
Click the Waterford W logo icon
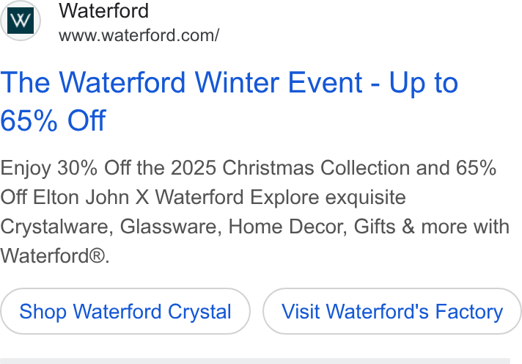pos(21,21)
